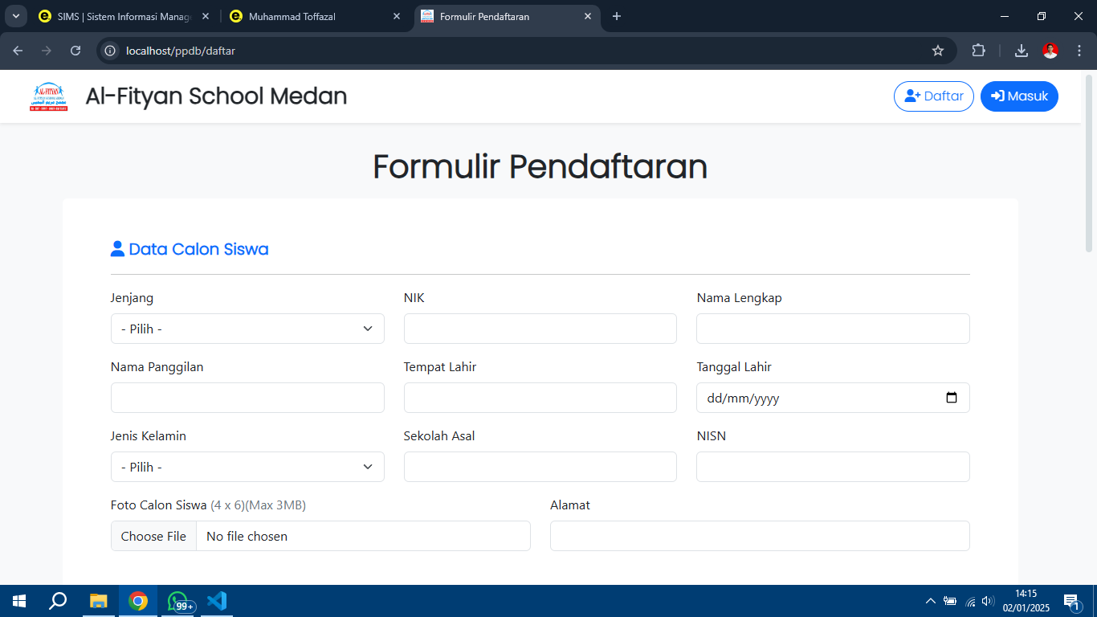This screenshot has height=617, width=1097.
Task: Open Visual Studio Code from taskbar
Action: point(217,601)
